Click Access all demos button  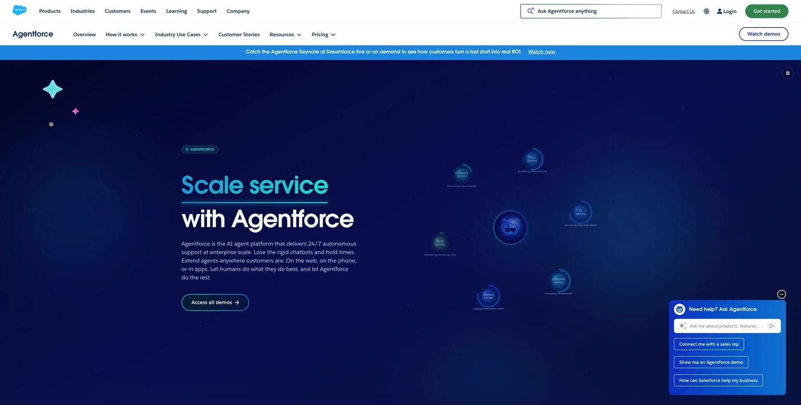(215, 302)
